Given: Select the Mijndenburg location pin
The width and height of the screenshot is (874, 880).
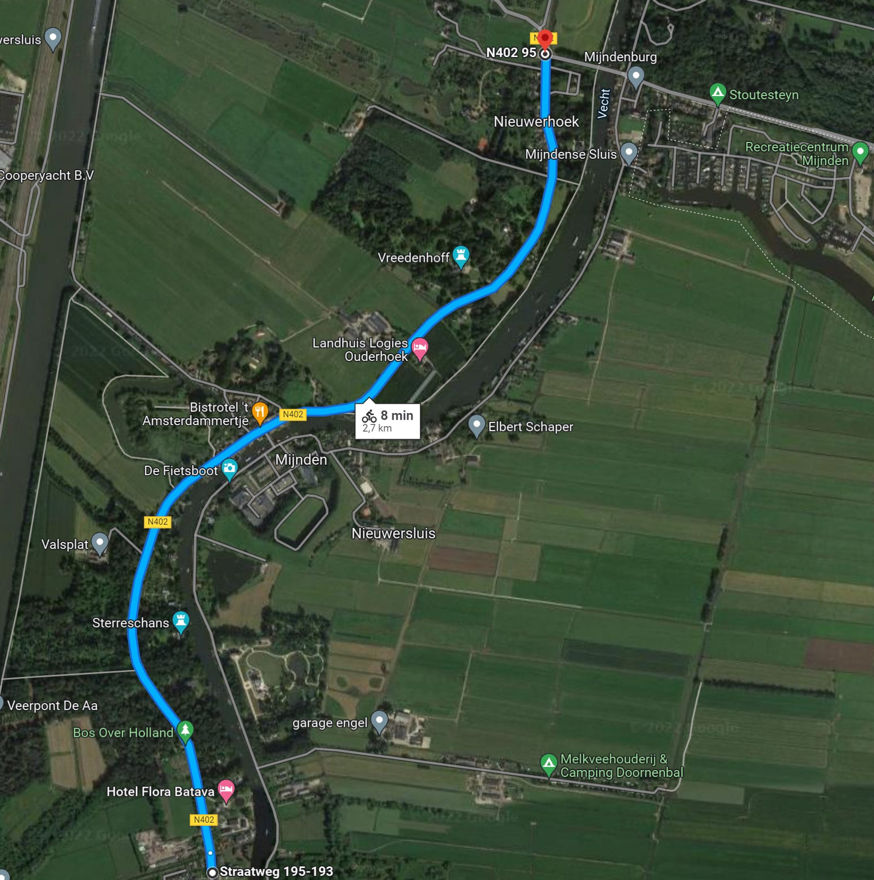Looking at the screenshot, I should (636, 78).
